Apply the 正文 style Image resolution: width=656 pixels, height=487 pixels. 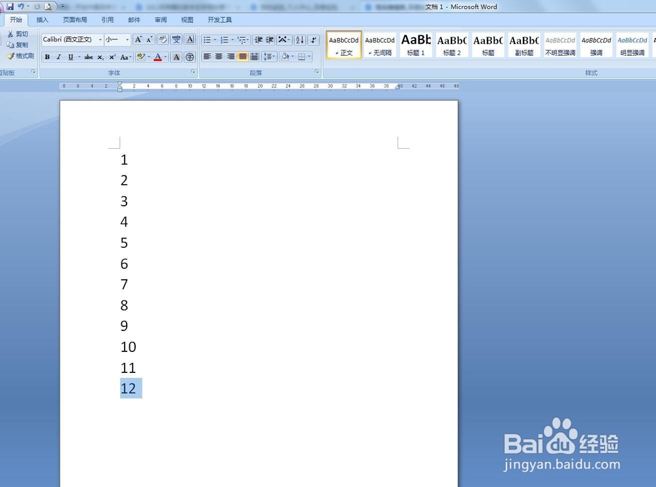click(344, 45)
